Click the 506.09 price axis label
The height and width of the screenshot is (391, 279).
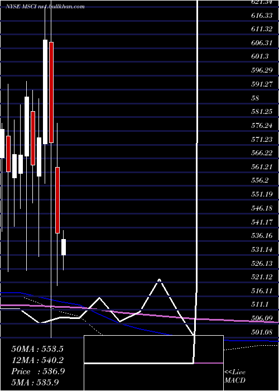(x=262, y=318)
